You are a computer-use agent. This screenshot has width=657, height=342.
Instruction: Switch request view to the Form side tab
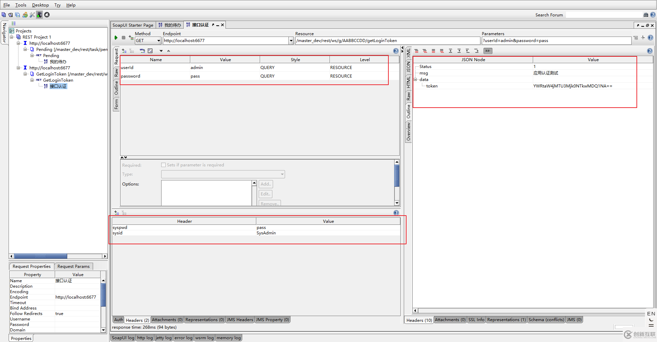pos(116,104)
